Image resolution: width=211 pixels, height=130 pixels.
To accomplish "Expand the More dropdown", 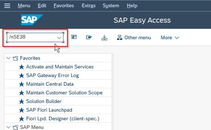I will 170,38.
